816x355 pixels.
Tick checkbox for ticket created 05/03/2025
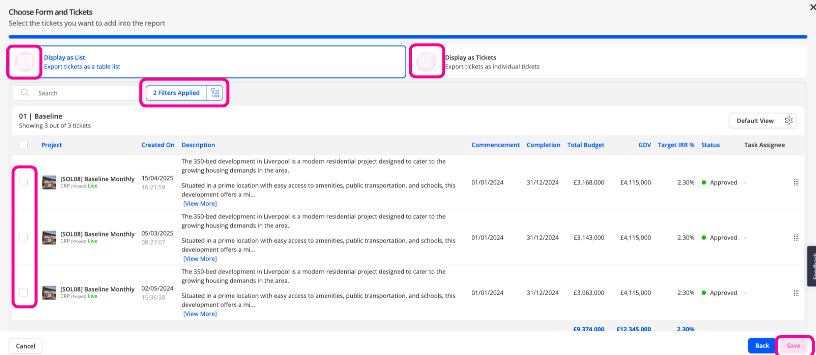coord(23,237)
